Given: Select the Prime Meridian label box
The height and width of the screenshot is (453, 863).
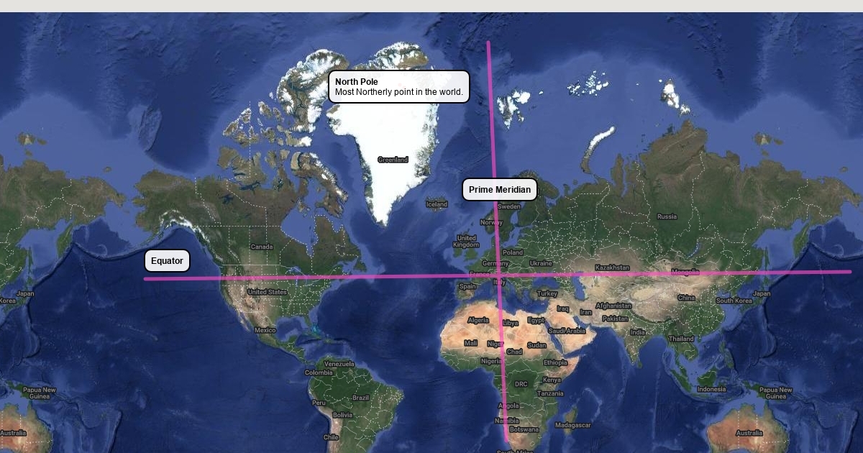Looking at the screenshot, I should click(499, 190).
